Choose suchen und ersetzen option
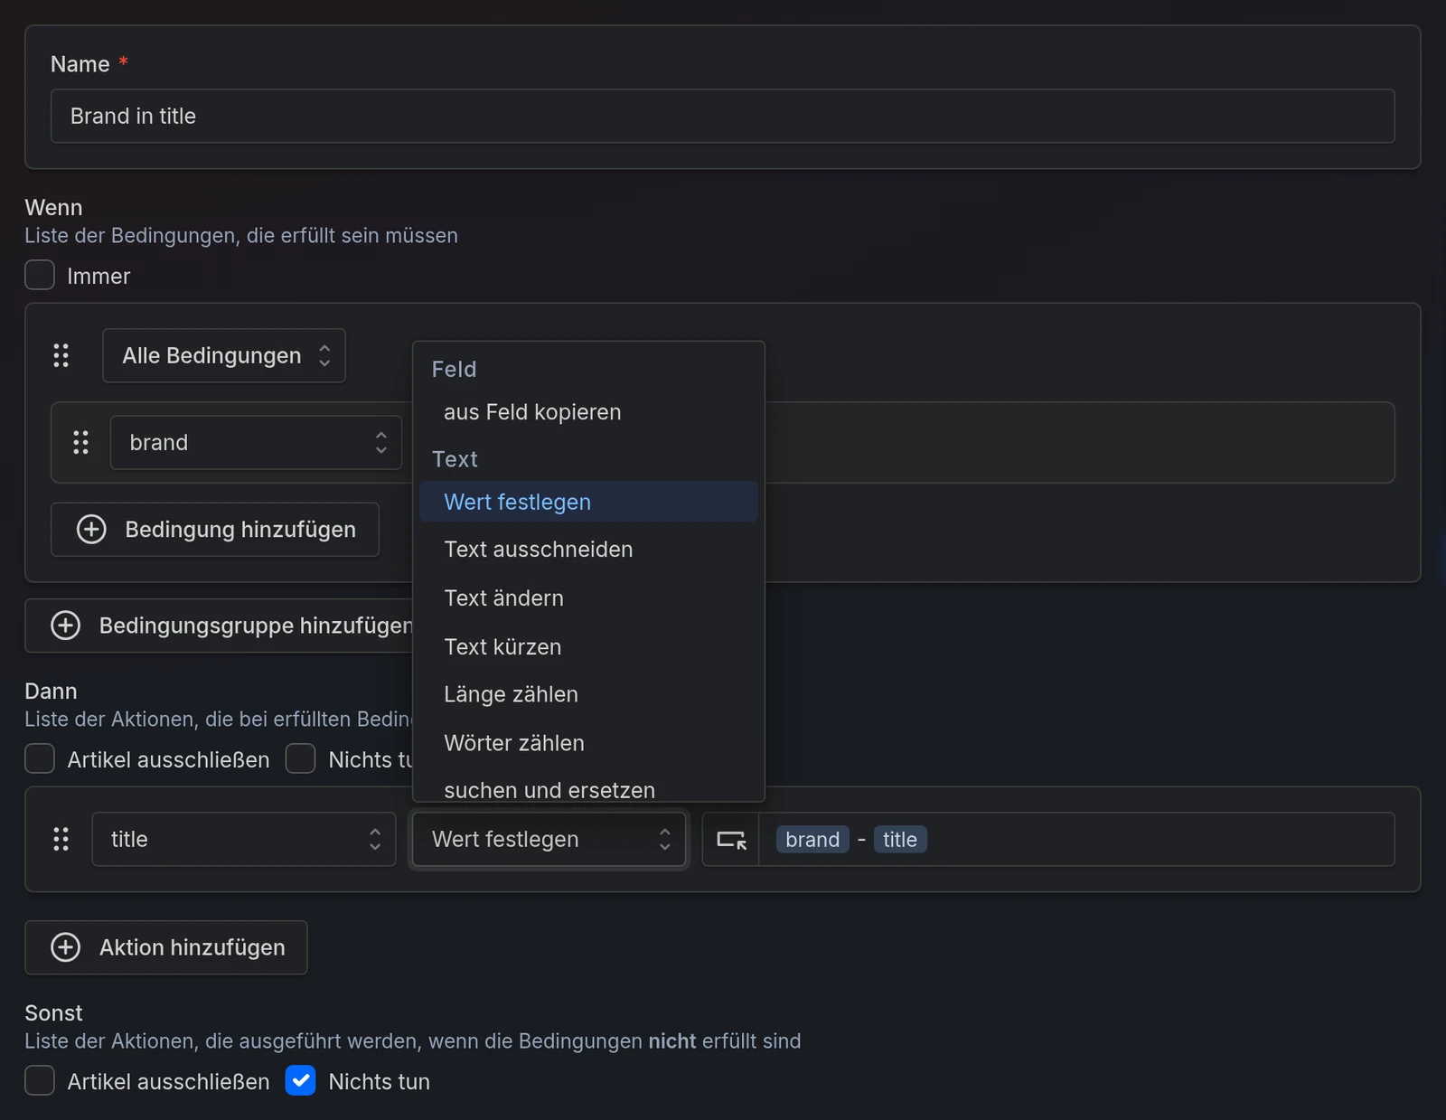Viewport: 1446px width, 1120px height. click(588, 789)
